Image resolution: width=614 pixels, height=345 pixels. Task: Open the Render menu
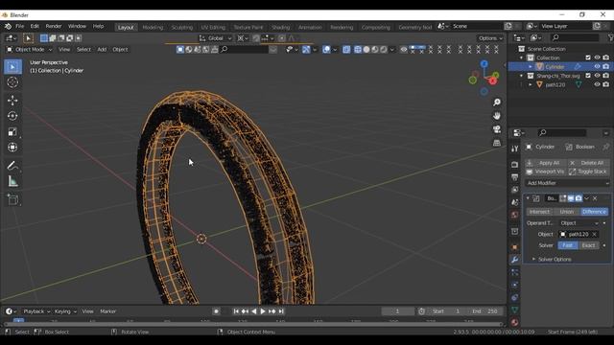click(x=54, y=26)
